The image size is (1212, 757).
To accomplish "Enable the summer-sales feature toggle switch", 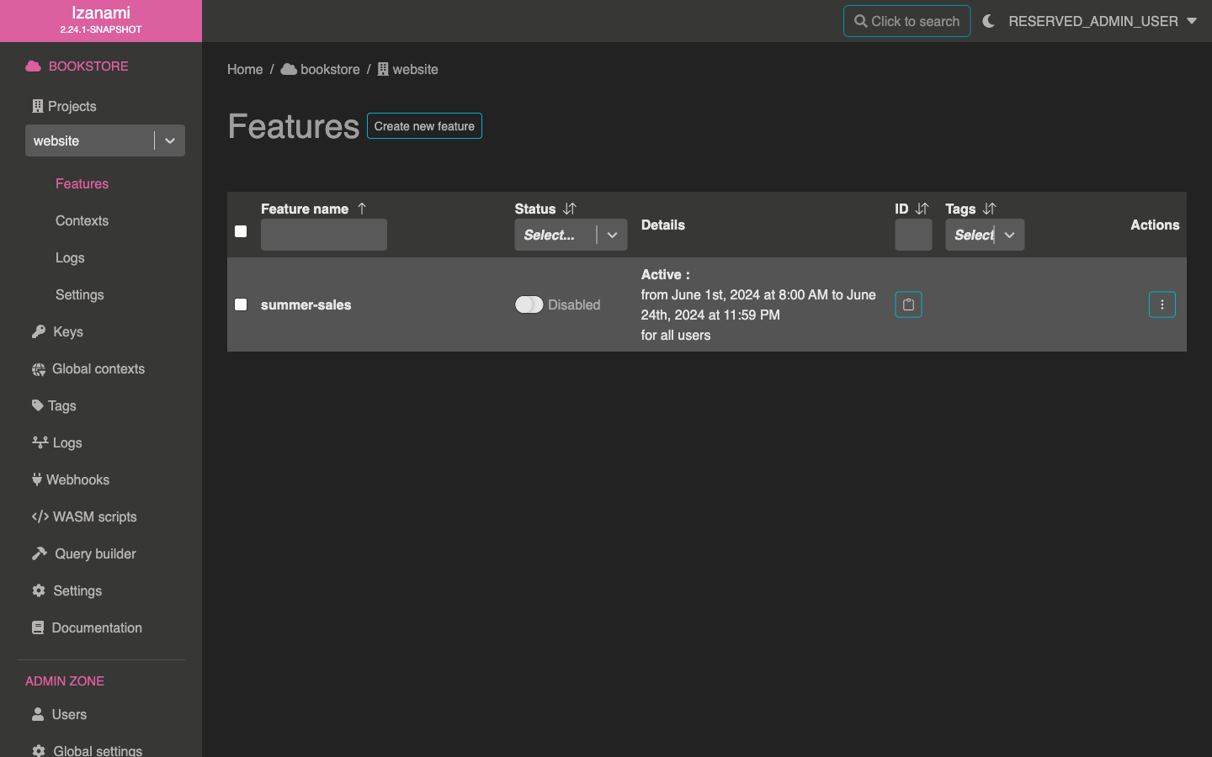I will pyautogui.click(x=529, y=304).
